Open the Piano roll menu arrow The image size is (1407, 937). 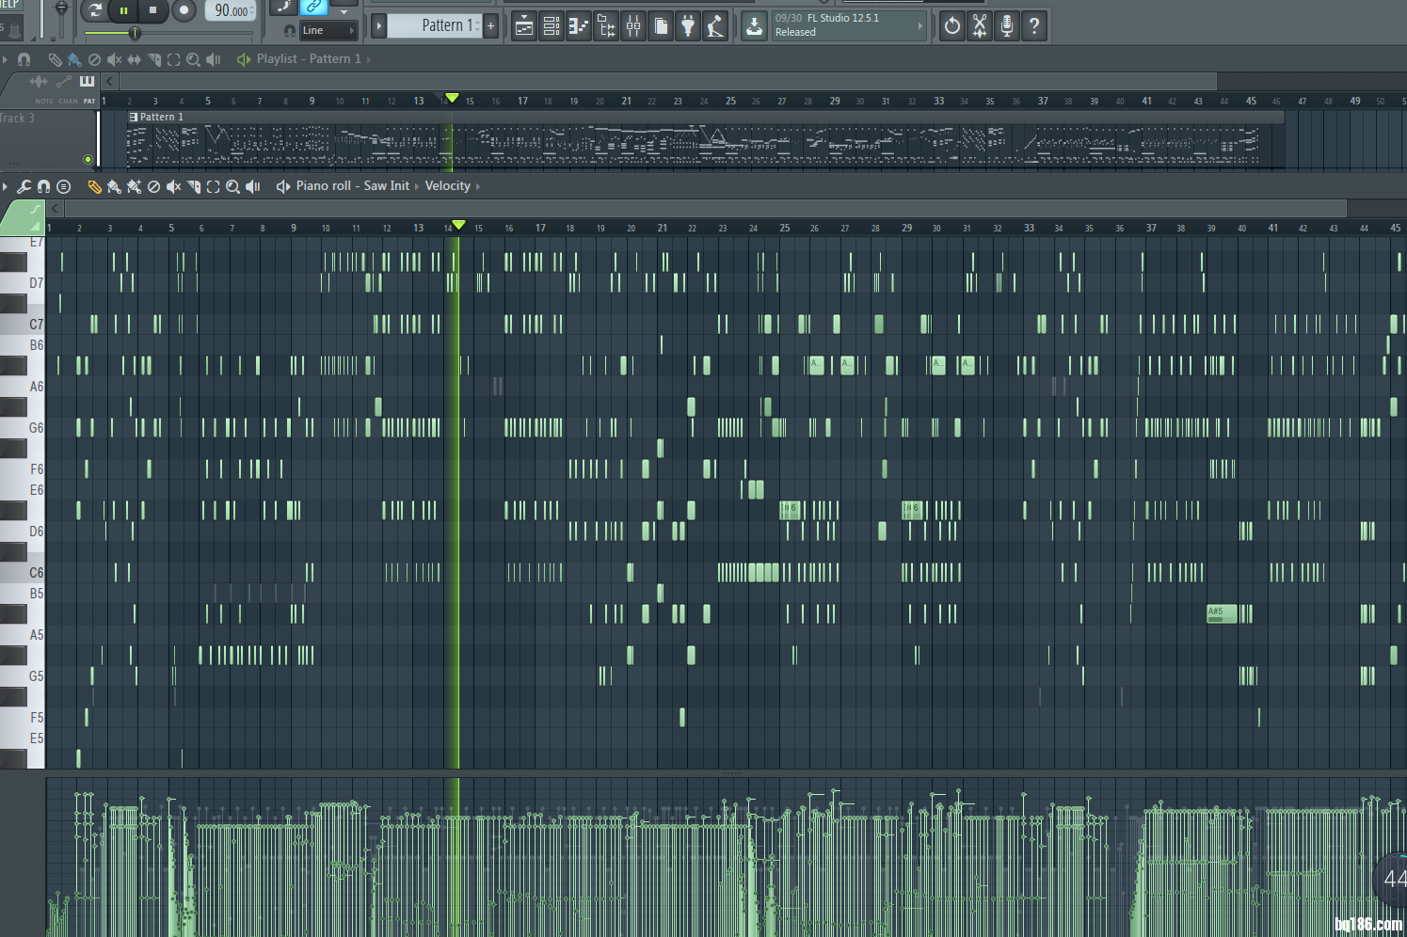coord(5,186)
